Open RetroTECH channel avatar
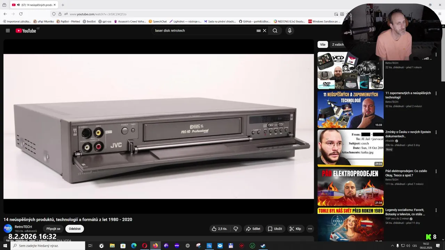The height and width of the screenshot is (250, 445). [8, 228]
